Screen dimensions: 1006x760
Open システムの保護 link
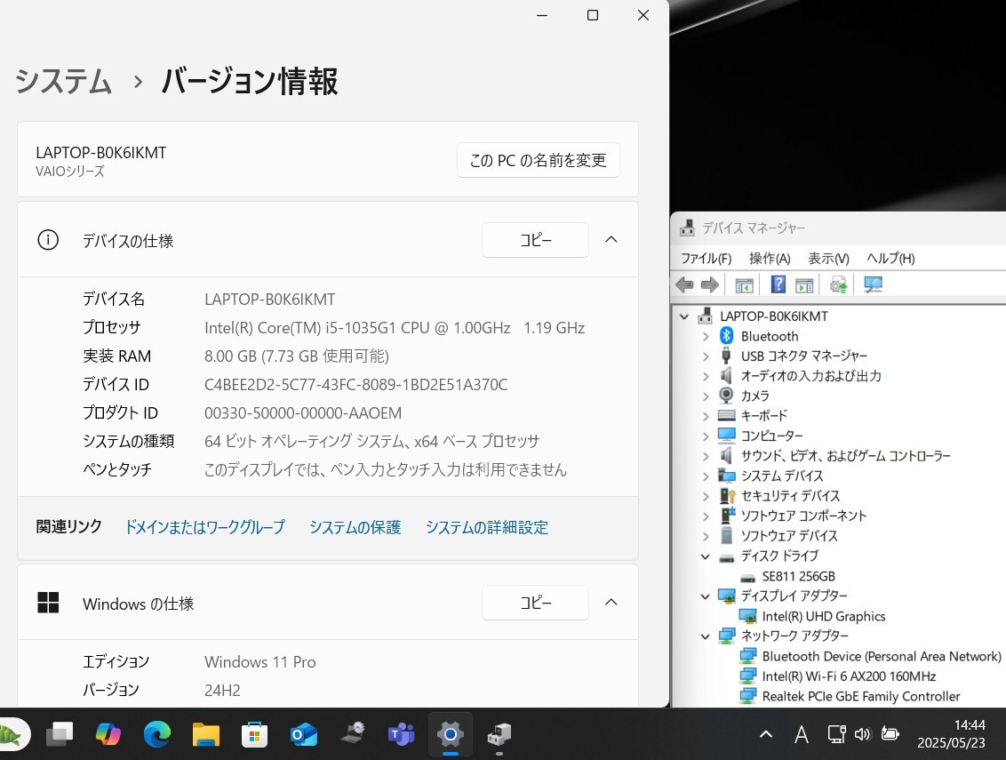coord(355,527)
